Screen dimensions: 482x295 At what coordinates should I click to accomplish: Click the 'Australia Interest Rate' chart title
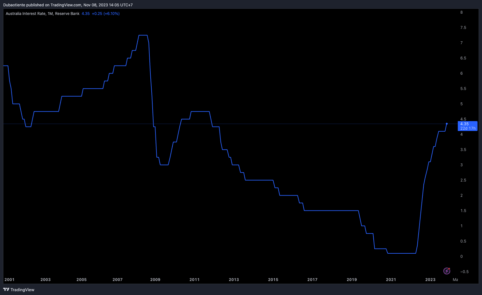(x=25, y=14)
